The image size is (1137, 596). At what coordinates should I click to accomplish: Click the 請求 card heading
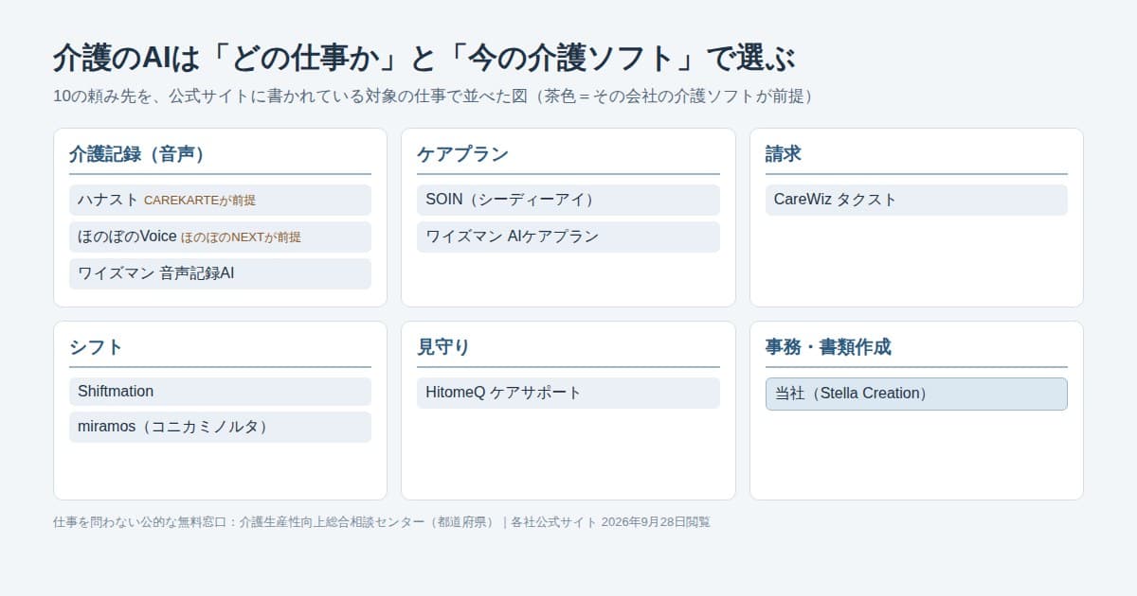click(784, 154)
